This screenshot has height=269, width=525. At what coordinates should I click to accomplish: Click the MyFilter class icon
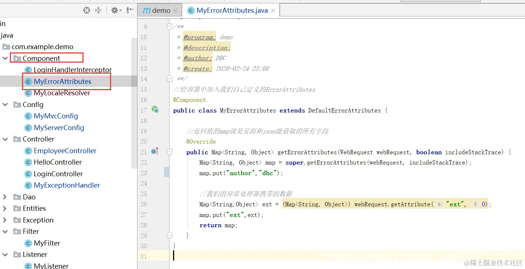[x=28, y=243]
